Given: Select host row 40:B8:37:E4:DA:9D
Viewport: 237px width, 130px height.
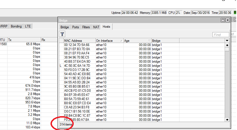Looking at the screenshot, I should tap(142, 62).
